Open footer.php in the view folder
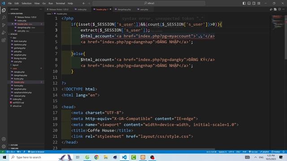Image resolution: width=287 pixels, height=161 pixels. [19, 79]
